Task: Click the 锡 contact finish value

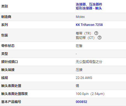Action: click(77, 86)
